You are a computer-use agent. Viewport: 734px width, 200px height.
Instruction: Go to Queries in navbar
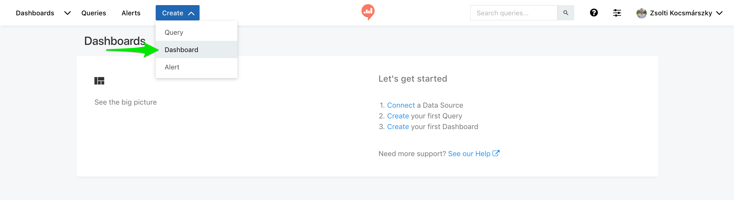pos(93,13)
